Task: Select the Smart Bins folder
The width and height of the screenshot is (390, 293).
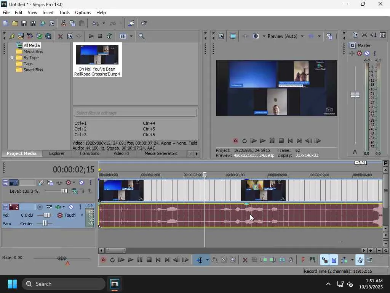Action: pyautogui.click(x=33, y=70)
